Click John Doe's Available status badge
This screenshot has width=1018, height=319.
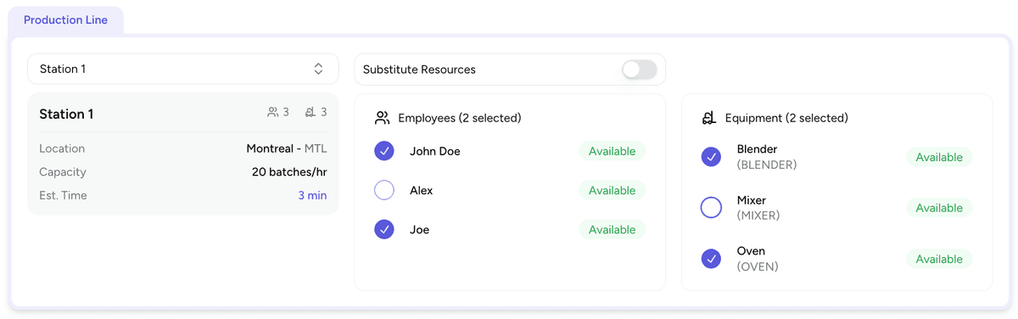612,151
